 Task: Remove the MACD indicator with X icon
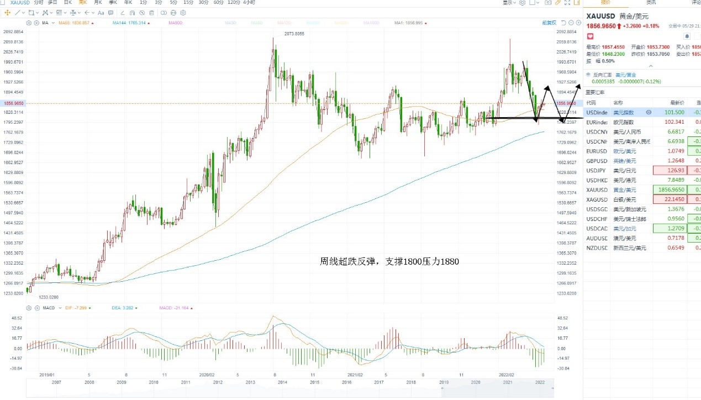(36, 307)
